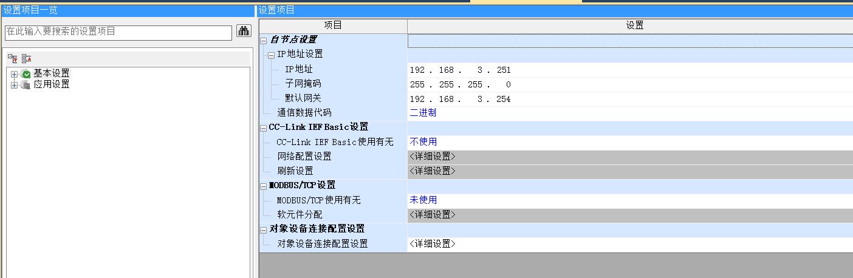Collapse the 对象设备连接配置设置 section

coord(264,229)
